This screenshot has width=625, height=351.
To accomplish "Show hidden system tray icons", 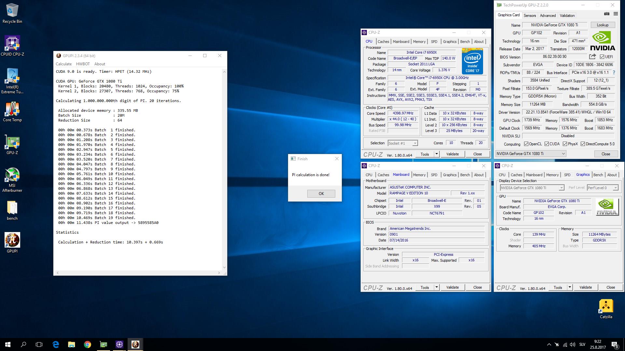I will coord(549,344).
